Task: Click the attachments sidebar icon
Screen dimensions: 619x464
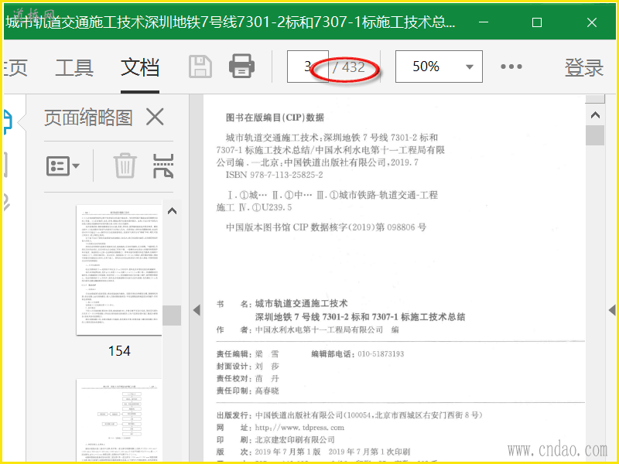Action: (6, 203)
